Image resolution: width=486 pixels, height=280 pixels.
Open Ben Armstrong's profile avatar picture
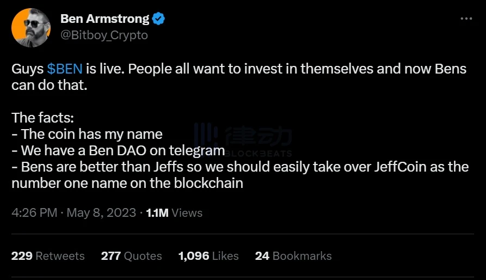(31, 28)
